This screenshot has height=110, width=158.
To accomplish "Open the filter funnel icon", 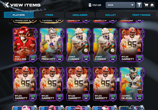I will click(x=139, y=5).
